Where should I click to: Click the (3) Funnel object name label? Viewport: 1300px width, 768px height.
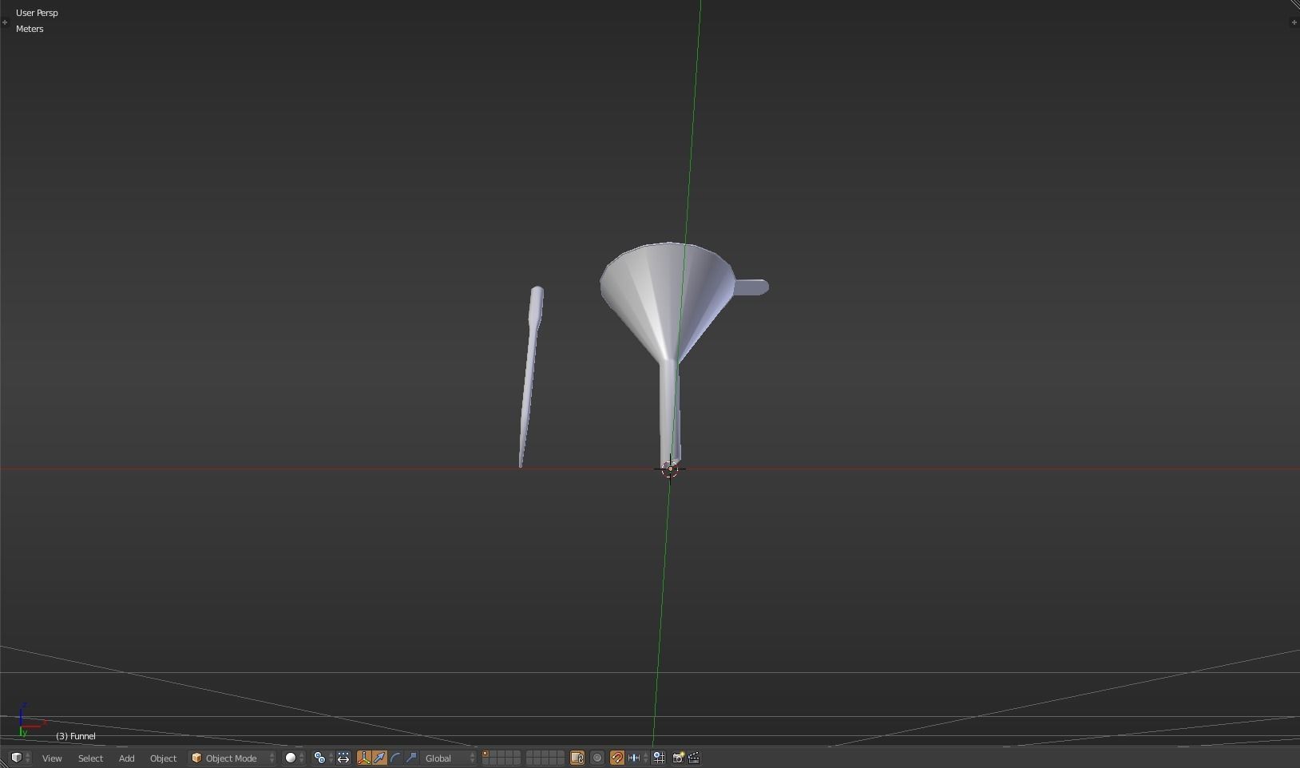coord(76,736)
